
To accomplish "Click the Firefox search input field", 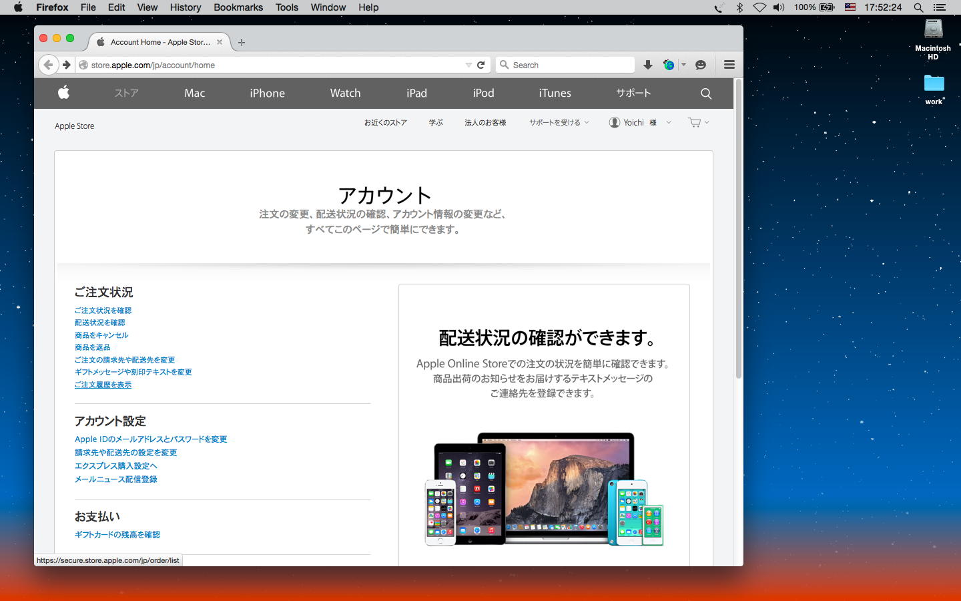I will click(565, 65).
